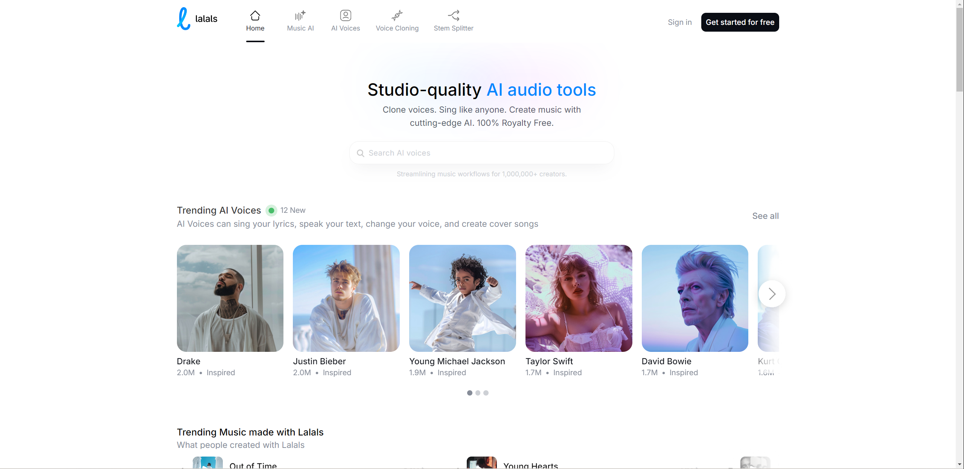Click the Home house icon

pyautogui.click(x=255, y=15)
